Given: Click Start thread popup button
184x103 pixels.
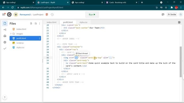Looking at the screenshot, I should 82,54.
